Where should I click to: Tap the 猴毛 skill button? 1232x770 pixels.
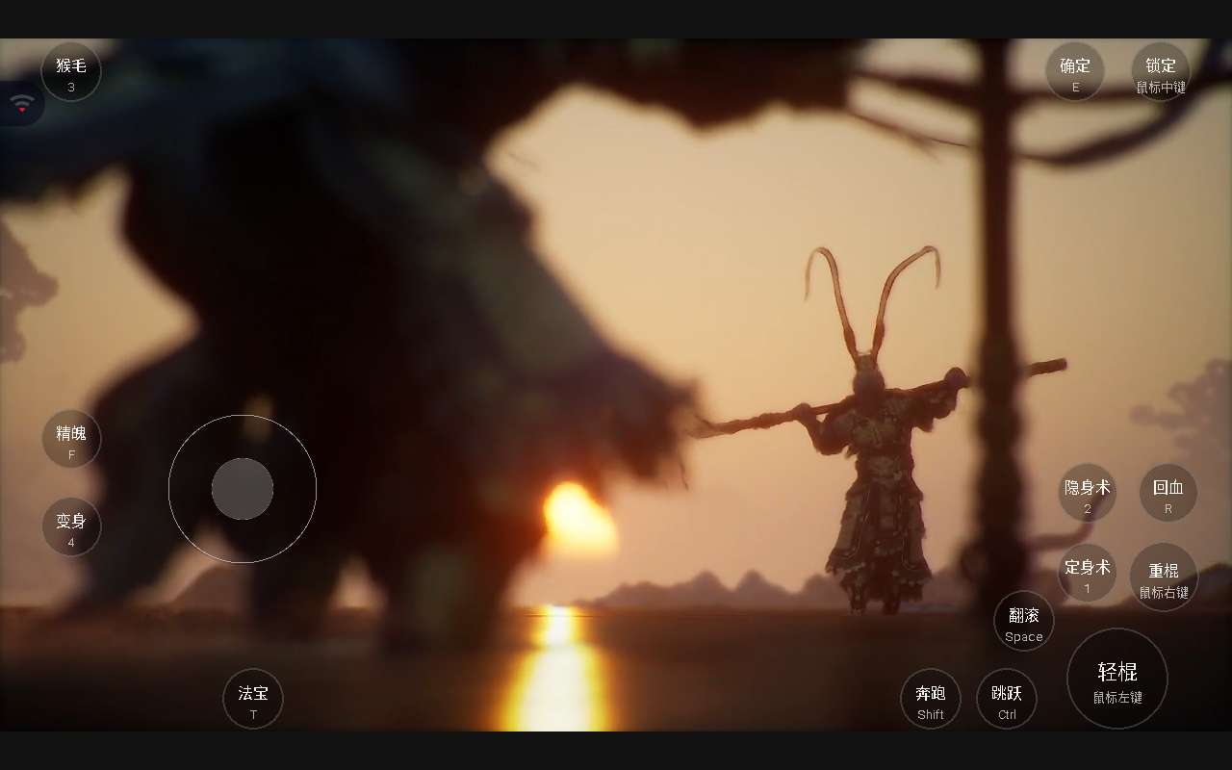71,72
